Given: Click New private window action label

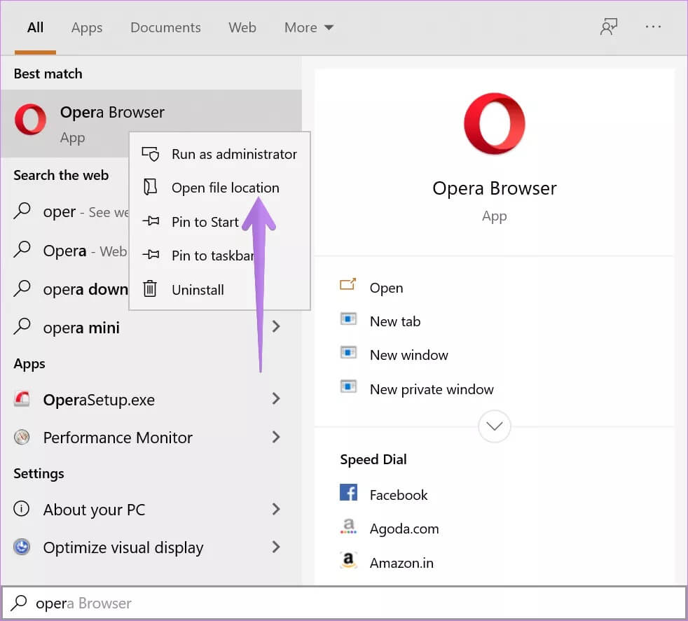Looking at the screenshot, I should 432,389.
